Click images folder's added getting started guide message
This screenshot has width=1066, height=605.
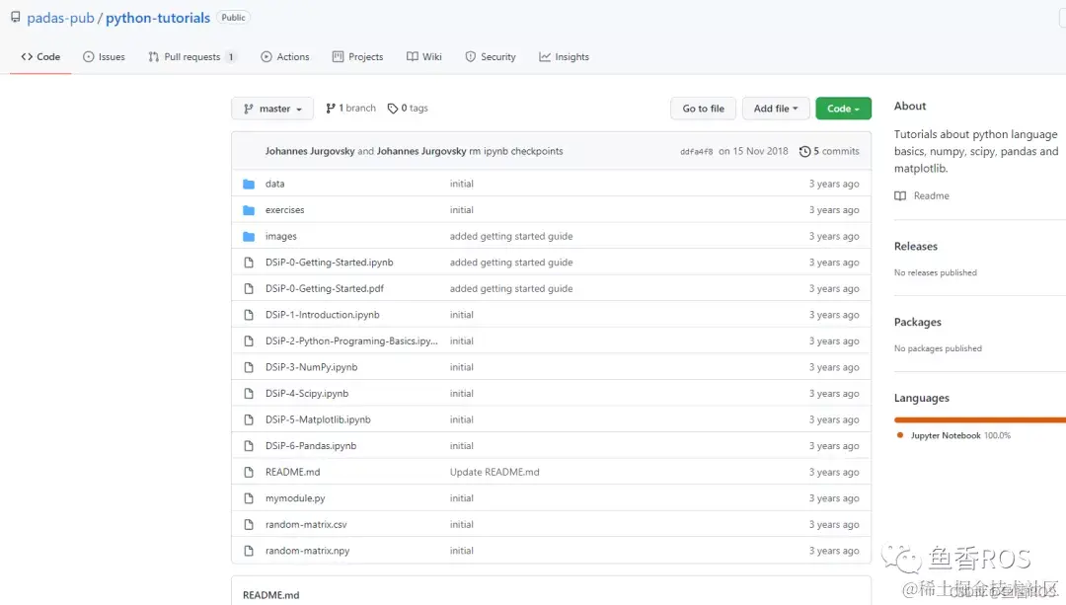coord(511,237)
